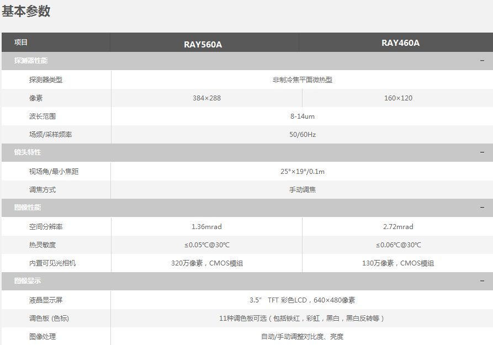Click the 3.5" TFT 彩色LCD display value
The image size is (493, 345).
pyautogui.click(x=302, y=300)
